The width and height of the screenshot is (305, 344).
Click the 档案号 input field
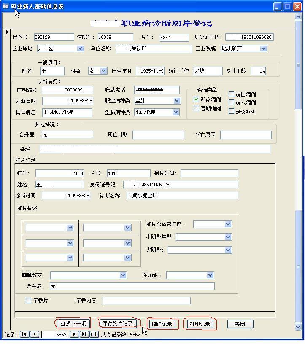[54, 37]
